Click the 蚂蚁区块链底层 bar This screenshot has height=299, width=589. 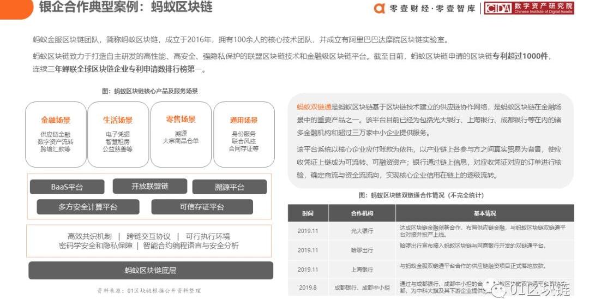point(151,271)
